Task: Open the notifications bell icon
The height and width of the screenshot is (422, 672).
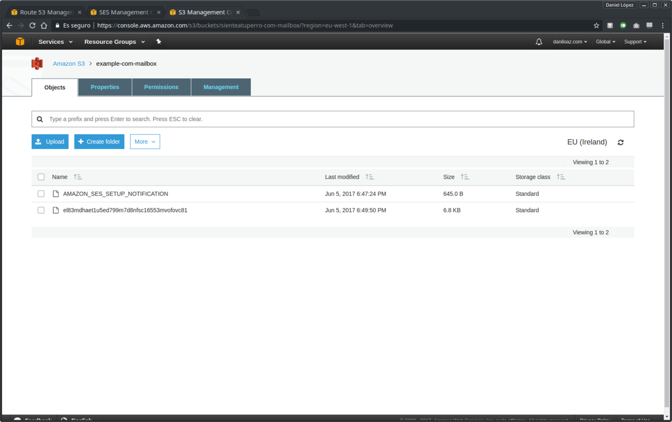Action: pyautogui.click(x=539, y=42)
